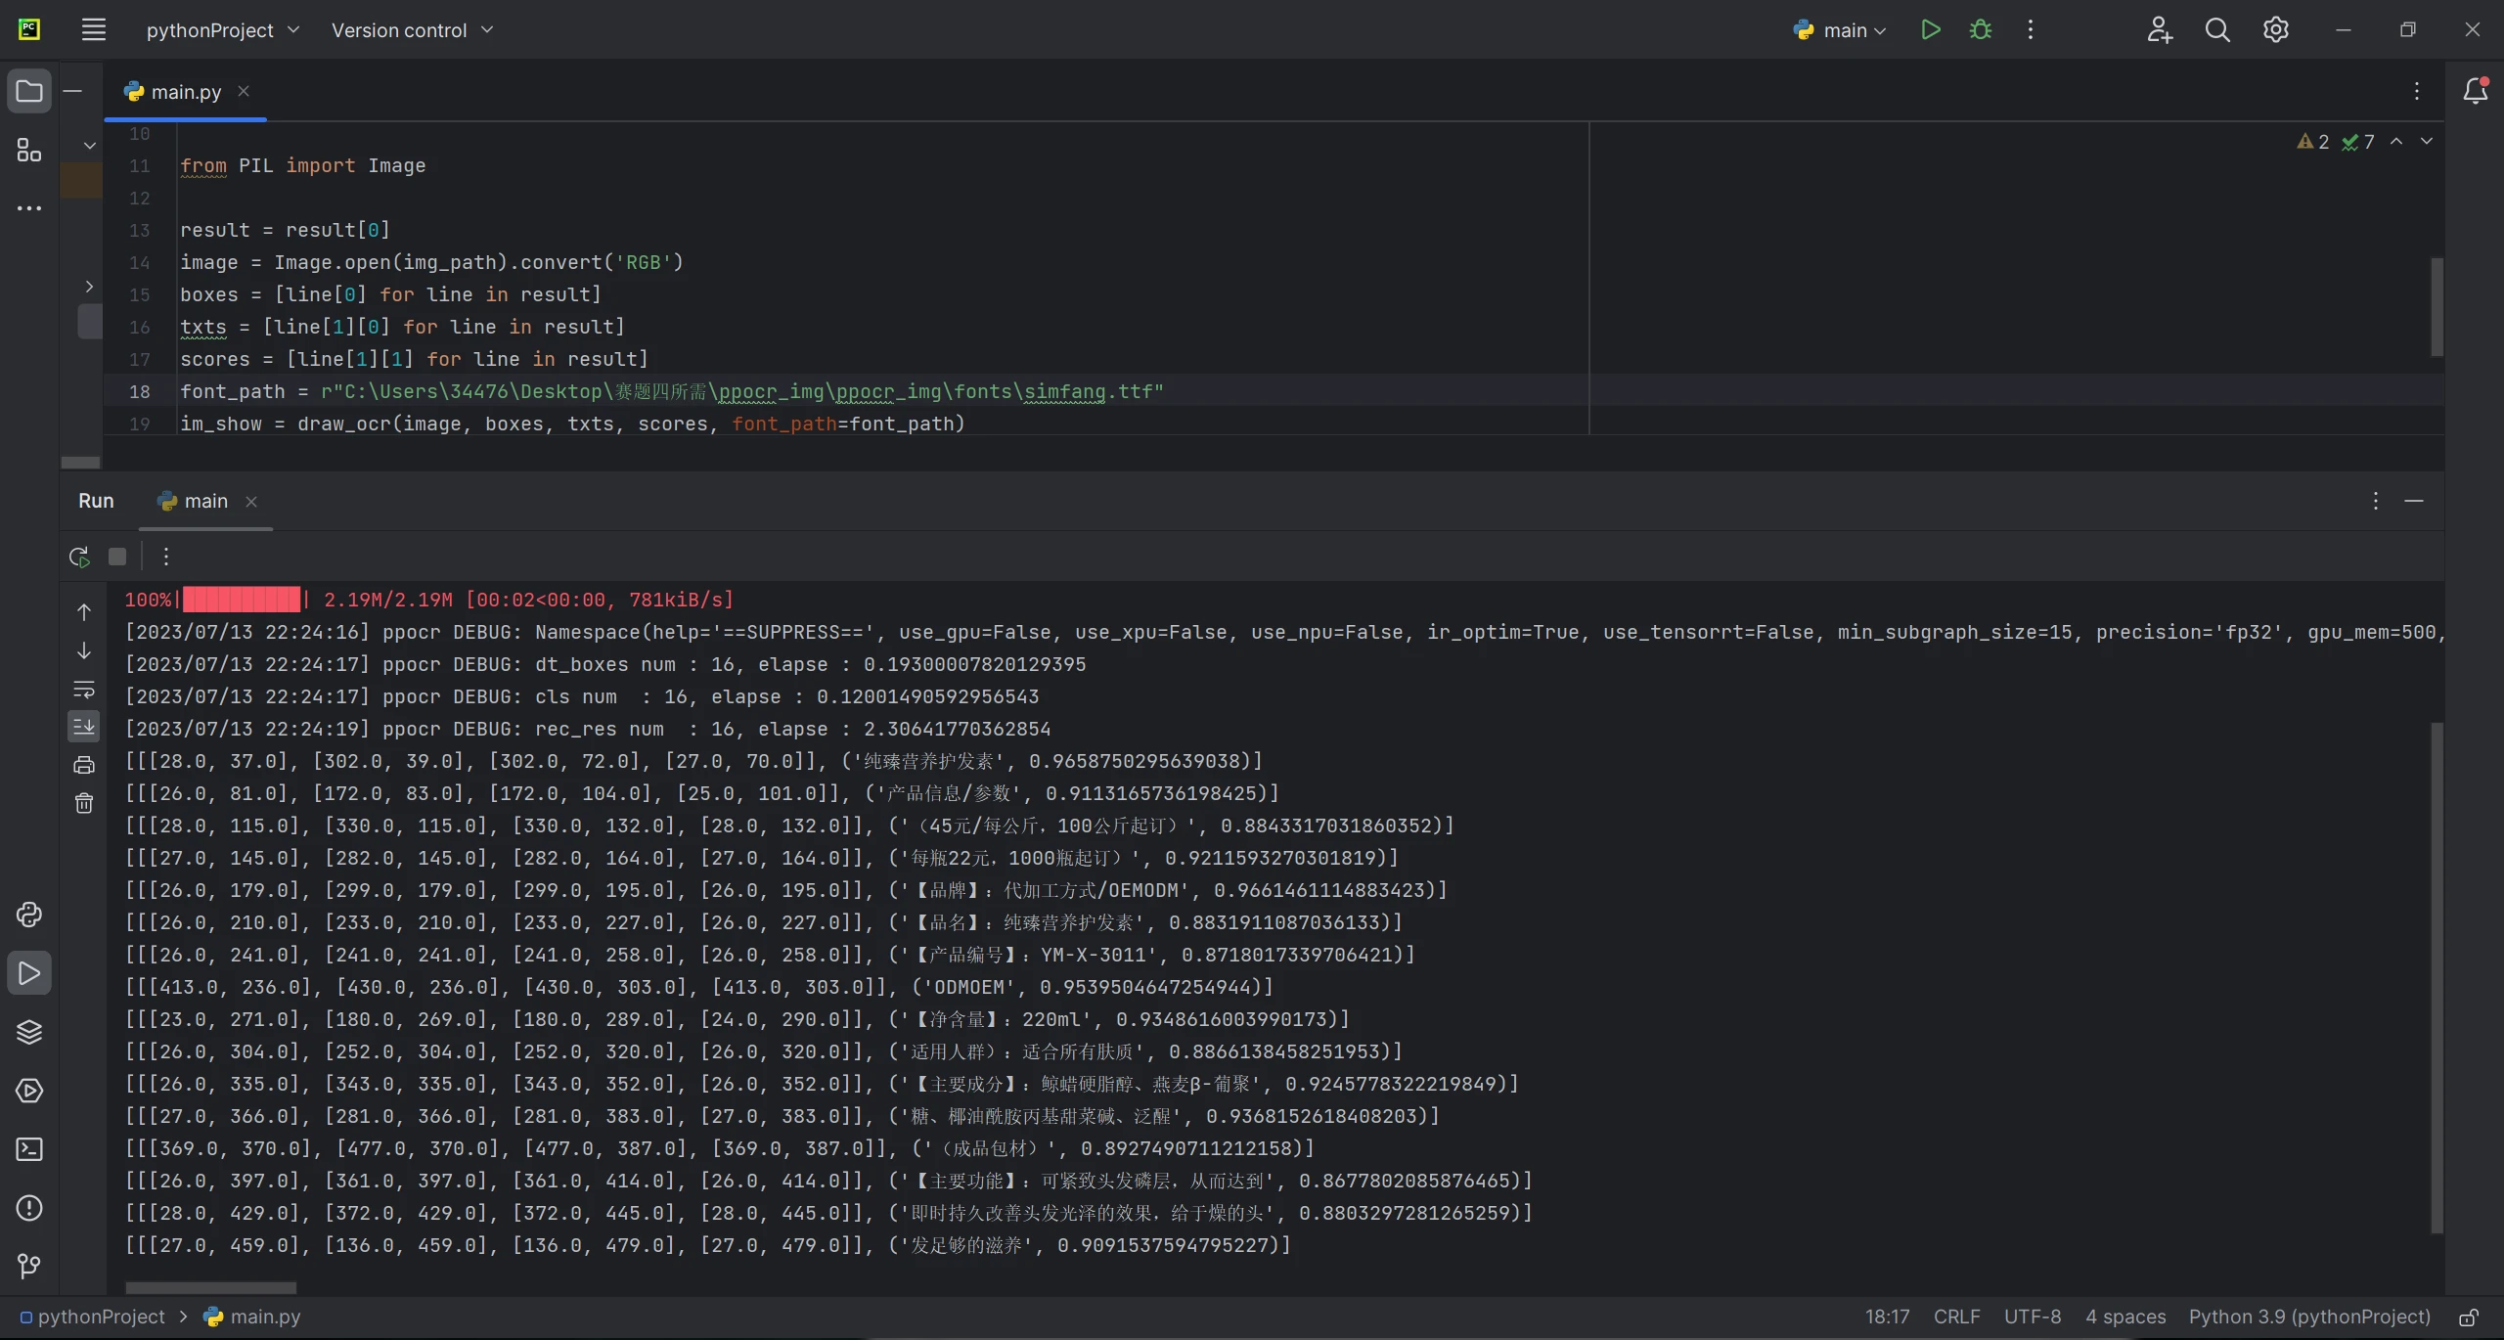Go to next highlighted error arrow
The image size is (2504, 1340).
(x=2427, y=142)
